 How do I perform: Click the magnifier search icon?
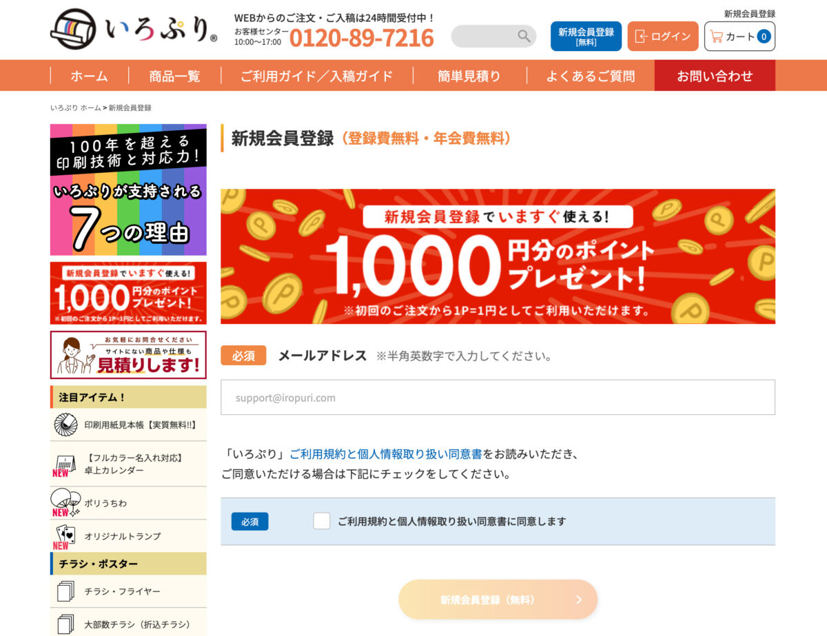tap(524, 36)
